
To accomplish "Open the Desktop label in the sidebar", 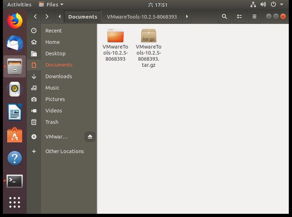I will [55, 54].
